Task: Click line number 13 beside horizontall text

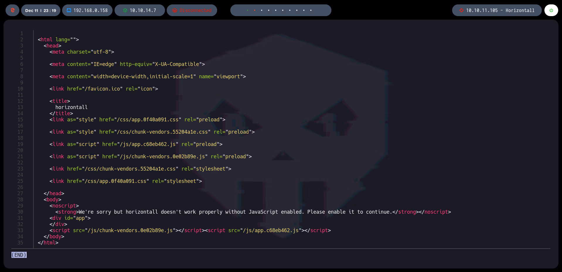Action: 21,107
